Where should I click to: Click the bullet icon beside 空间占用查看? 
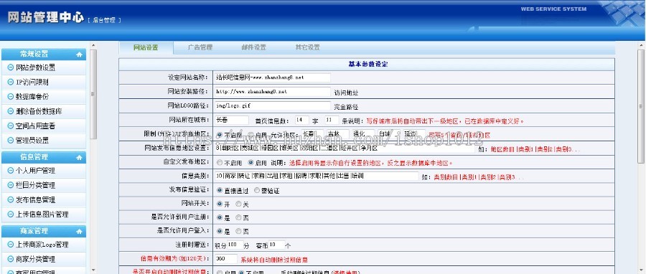[10, 126]
